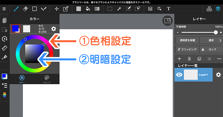
Task: Click the Layer1 name label
Action: (x=203, y=75)
